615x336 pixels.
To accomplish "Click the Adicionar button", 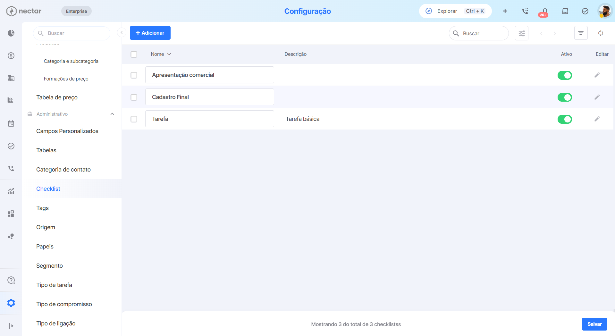I will (x=150, y=33).
